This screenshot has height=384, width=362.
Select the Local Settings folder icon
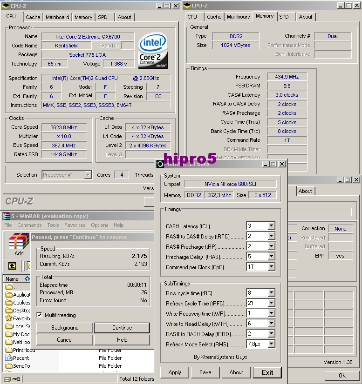click(9, 326)
